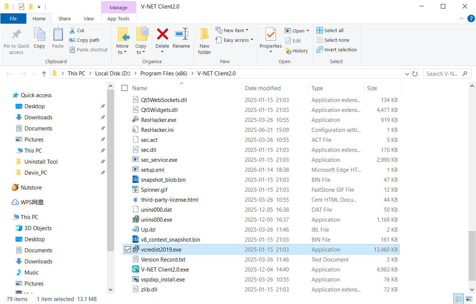Click the Delete icon in ribbon
Viewport: 476px width, 304px height.
(x=162, y=35)
